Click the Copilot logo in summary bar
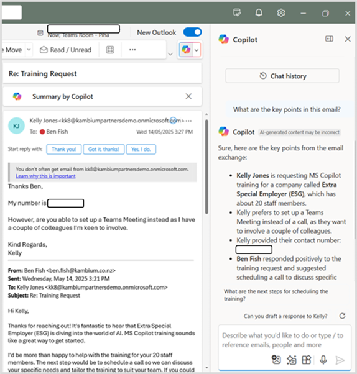The width and height of the screenshot is (357, 374). pos(17,96)
